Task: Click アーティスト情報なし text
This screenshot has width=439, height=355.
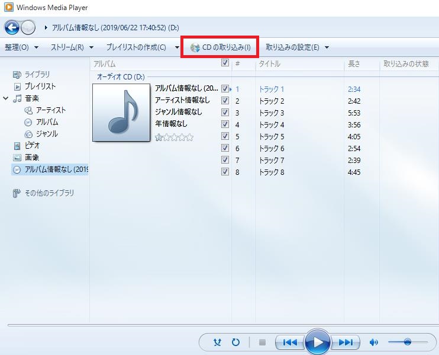Action: [183, 100]
